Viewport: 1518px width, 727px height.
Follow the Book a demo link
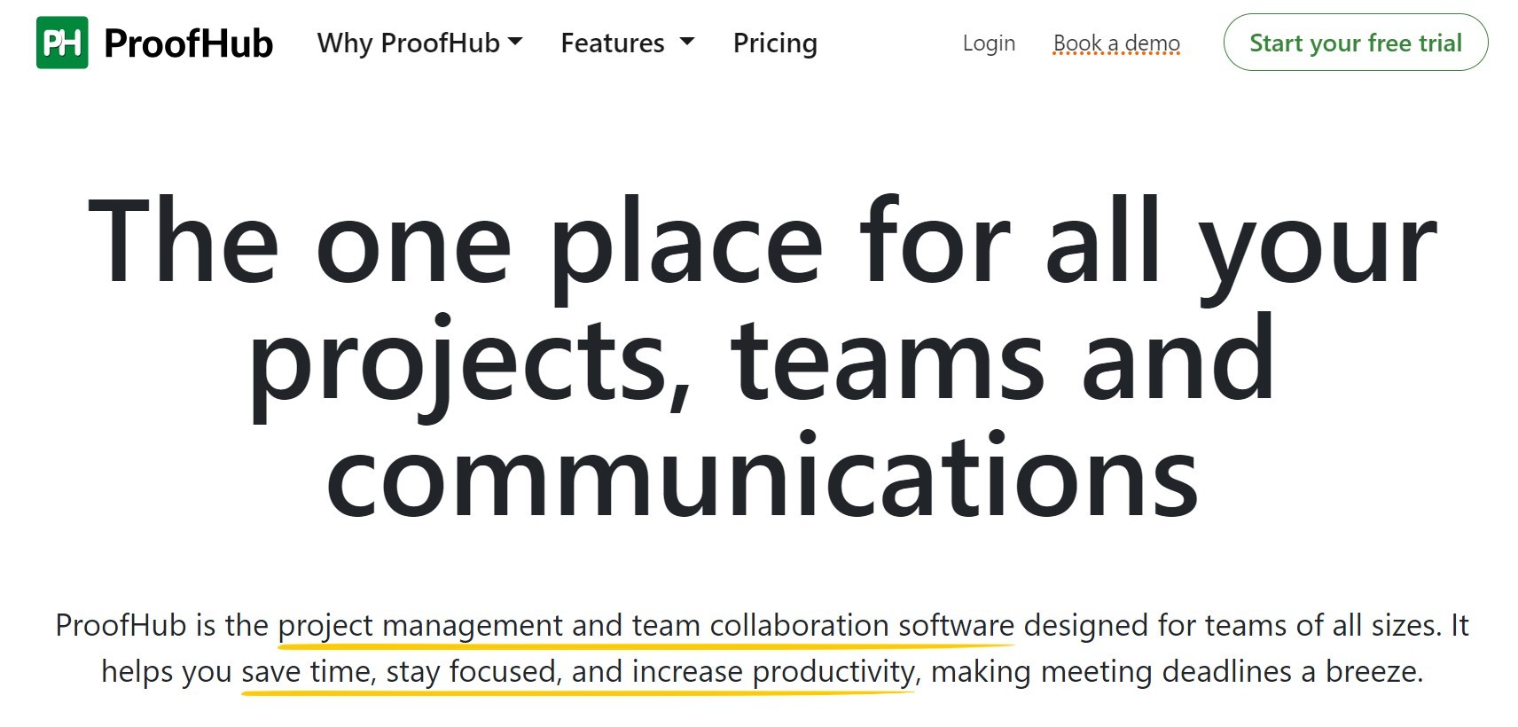coord(1116,43)
